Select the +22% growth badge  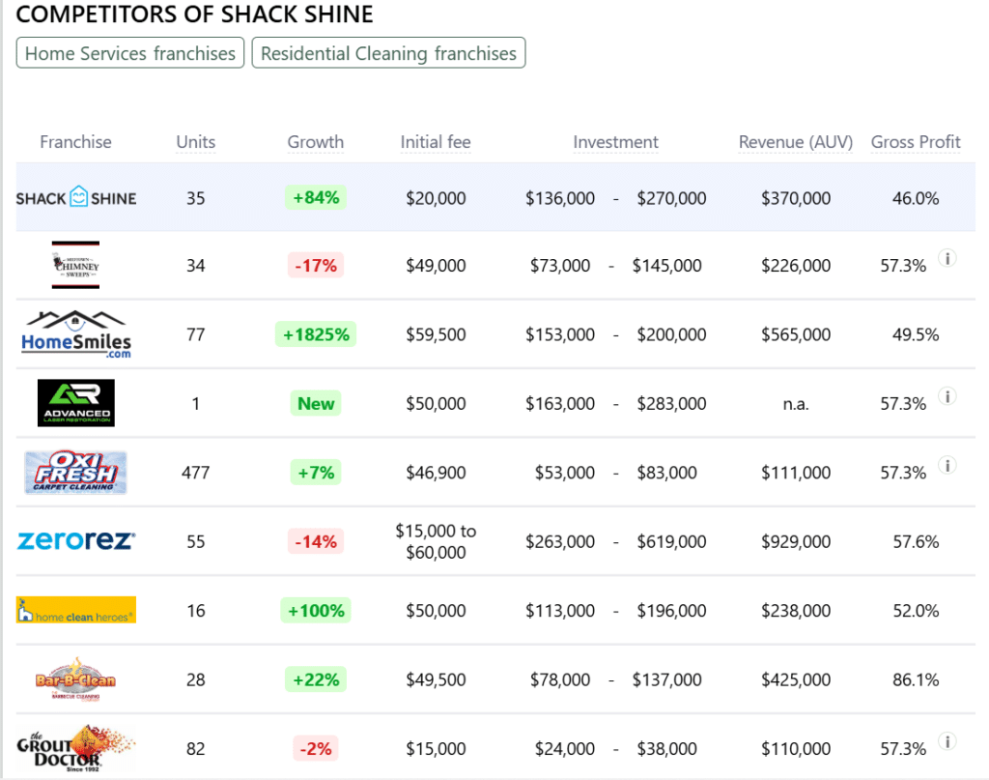(x=316, y=679)
